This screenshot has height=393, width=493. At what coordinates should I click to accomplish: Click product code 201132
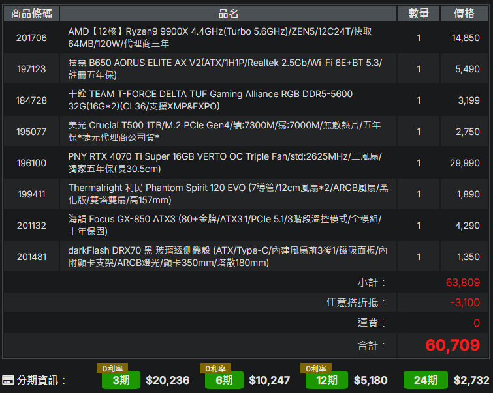31,226
